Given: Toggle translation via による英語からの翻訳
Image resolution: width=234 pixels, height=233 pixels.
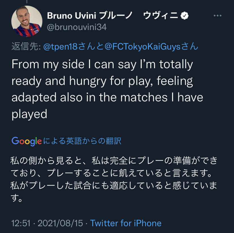Looking at the screenshot, I should click(82, 141).
